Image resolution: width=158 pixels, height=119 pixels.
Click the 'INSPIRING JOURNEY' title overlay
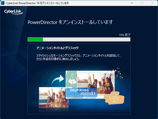(x=82, y=93)
